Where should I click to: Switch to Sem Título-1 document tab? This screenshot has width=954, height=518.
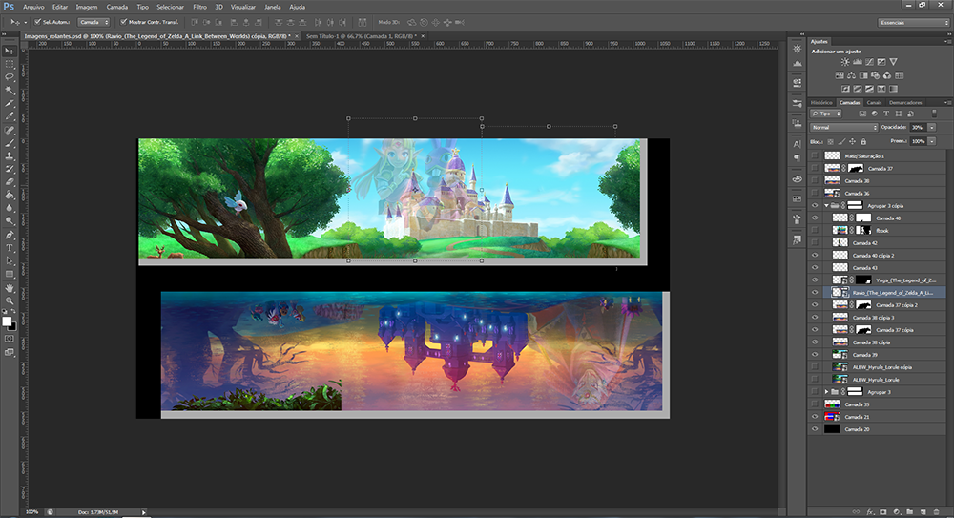pos(361,36)
